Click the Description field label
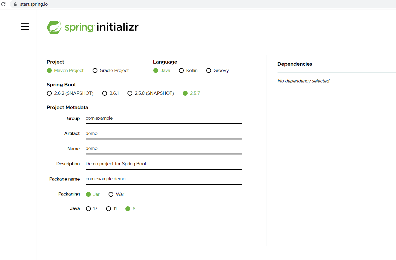The image size is (396, 260). [x=68, y=164]
